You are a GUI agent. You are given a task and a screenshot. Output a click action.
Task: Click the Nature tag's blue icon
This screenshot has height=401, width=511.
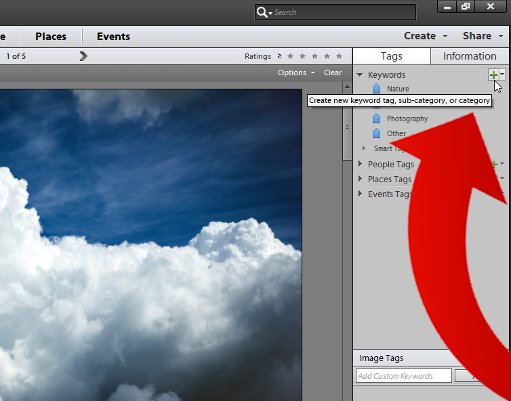(376, 89)
